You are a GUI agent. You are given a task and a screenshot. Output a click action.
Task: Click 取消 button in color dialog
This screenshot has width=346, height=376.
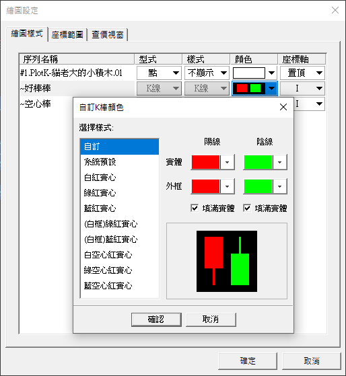tap(211, 319)
